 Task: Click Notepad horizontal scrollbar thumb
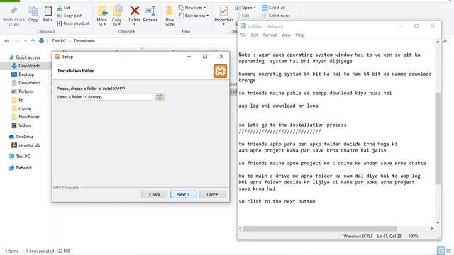(x=320, y=228)
